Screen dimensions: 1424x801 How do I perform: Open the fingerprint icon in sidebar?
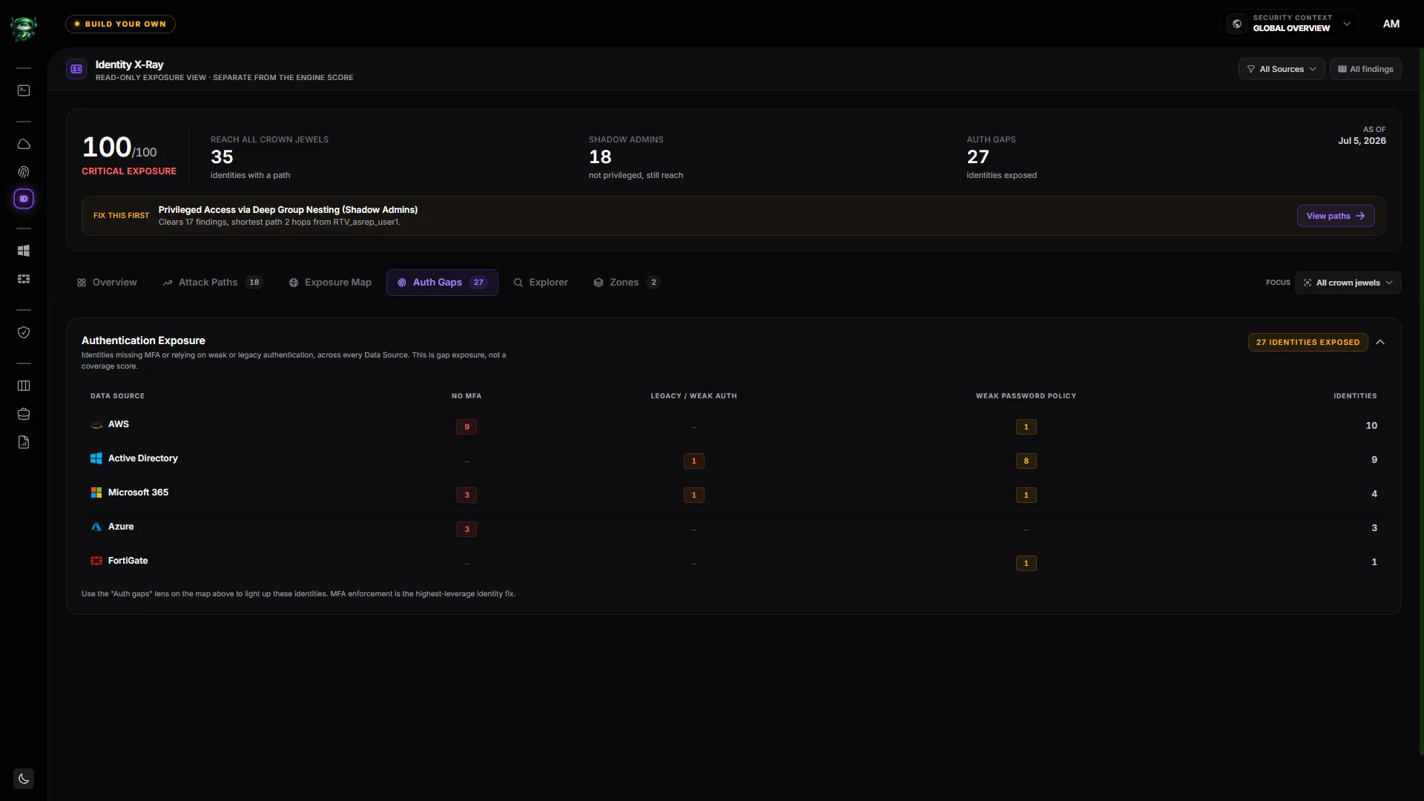point(24,172)
